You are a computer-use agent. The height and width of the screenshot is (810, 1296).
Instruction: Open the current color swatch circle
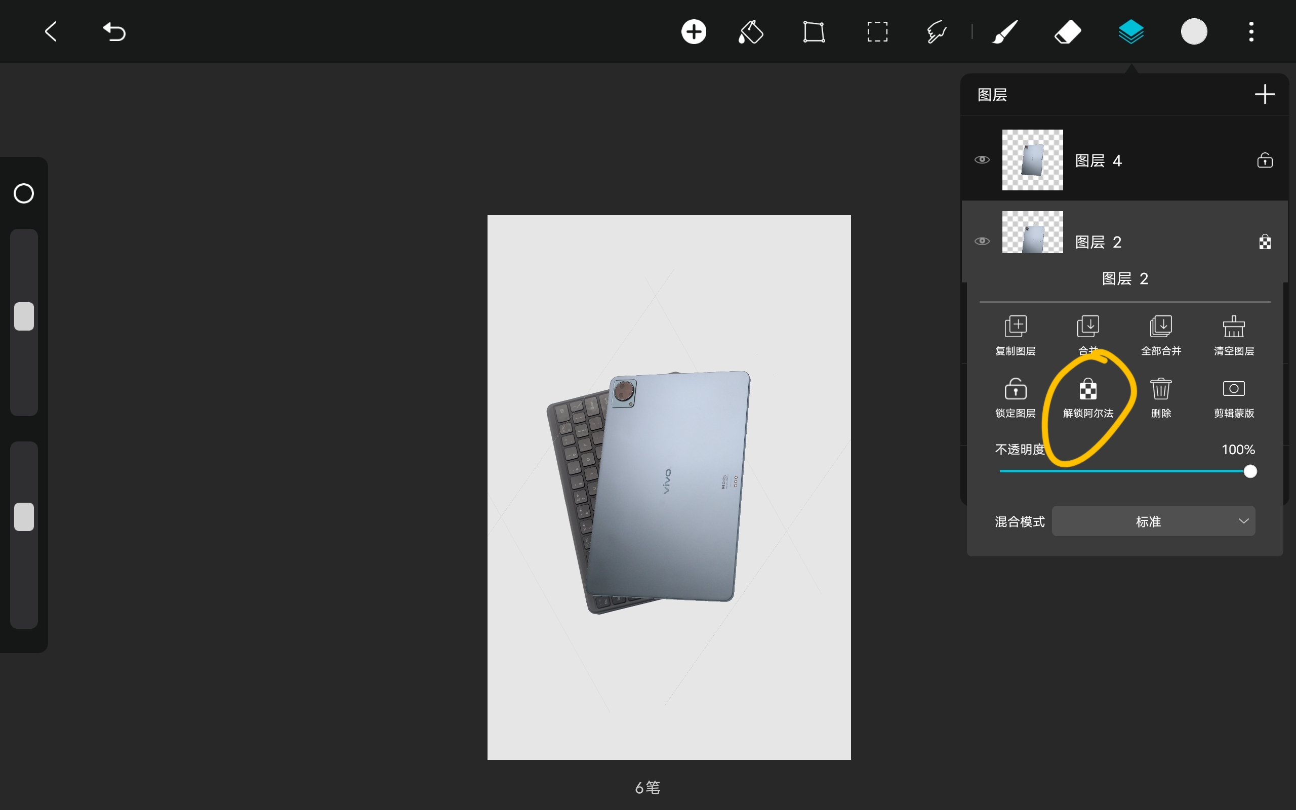point(1194,32)
